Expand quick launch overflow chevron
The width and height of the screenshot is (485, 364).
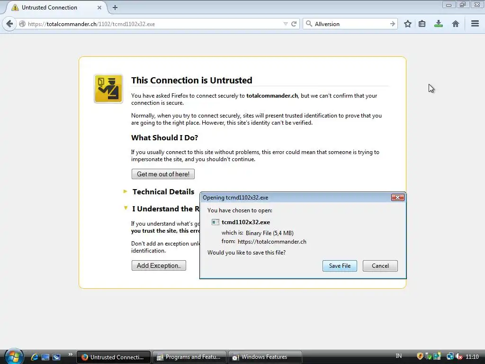point(70,355)
